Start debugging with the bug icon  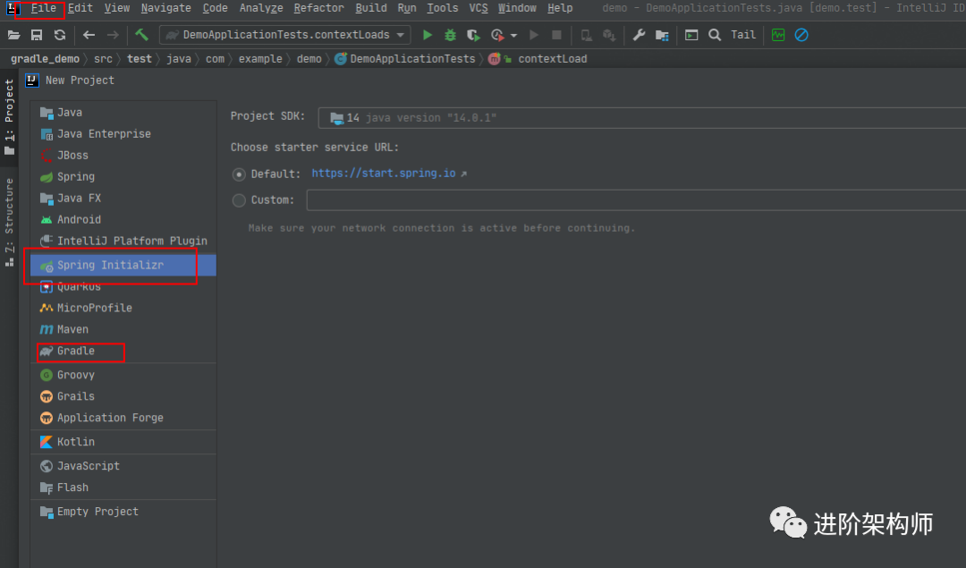coord(450,35)
